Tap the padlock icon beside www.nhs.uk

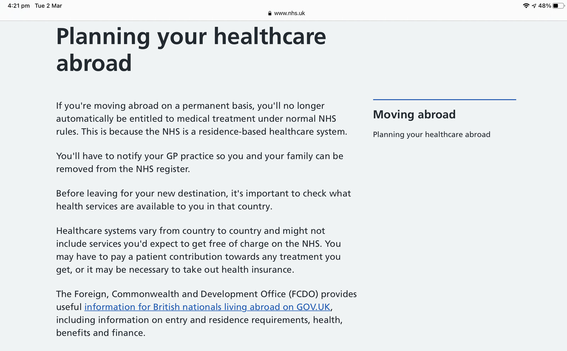coord(270,13)
